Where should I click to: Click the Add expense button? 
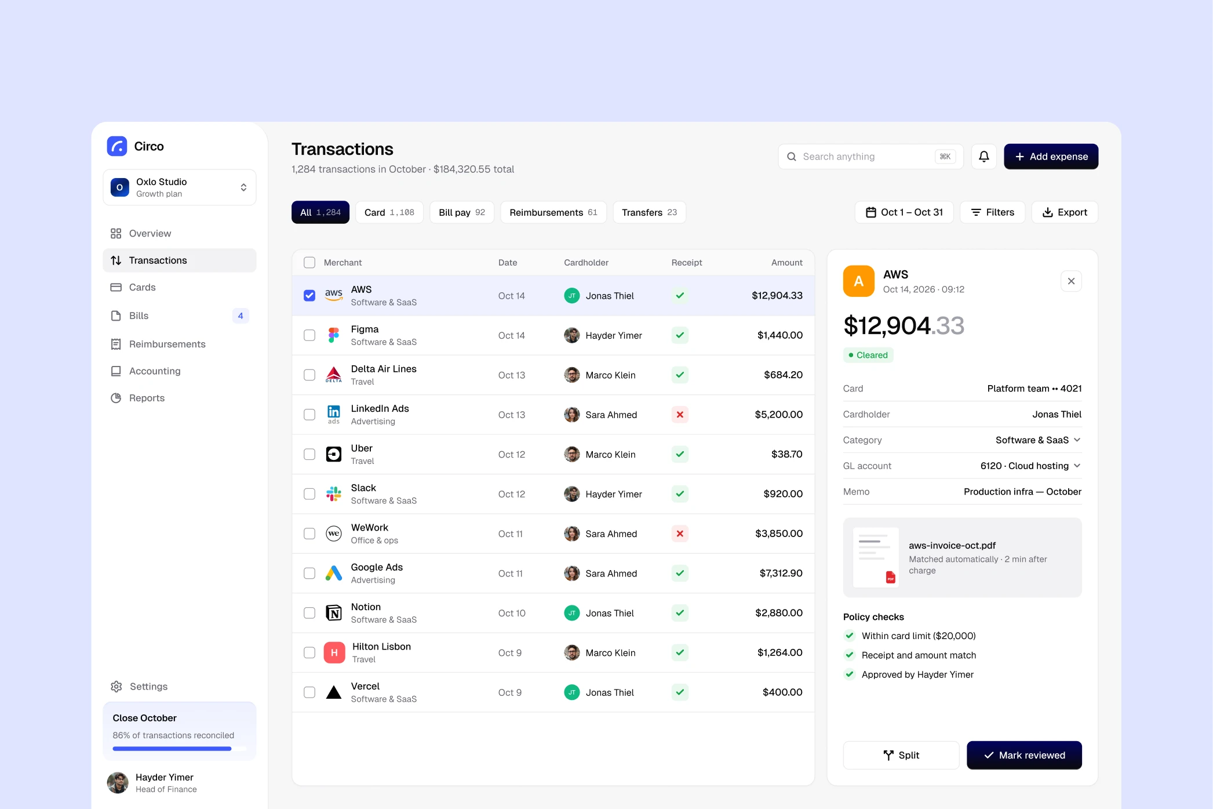[1051, 157]
